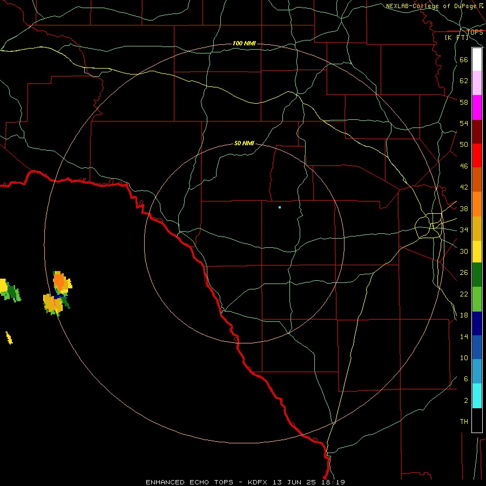
Task: Click legend value '10'
Action: coord(464,358)
